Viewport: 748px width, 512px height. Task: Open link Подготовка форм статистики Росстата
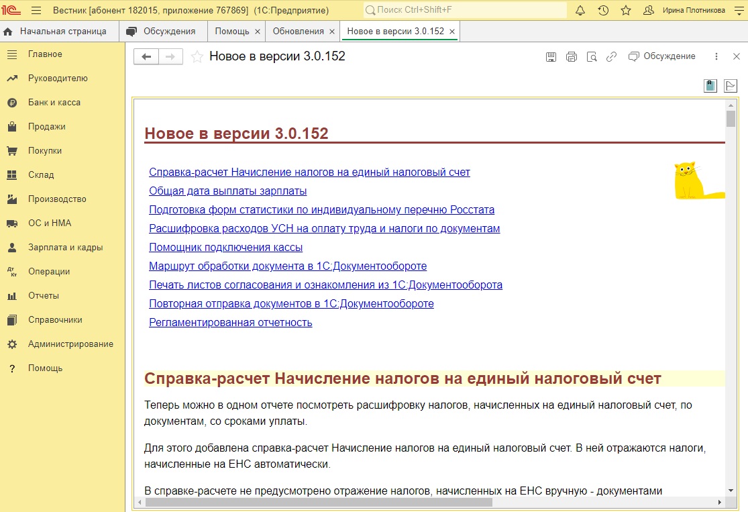pos(321,209)
